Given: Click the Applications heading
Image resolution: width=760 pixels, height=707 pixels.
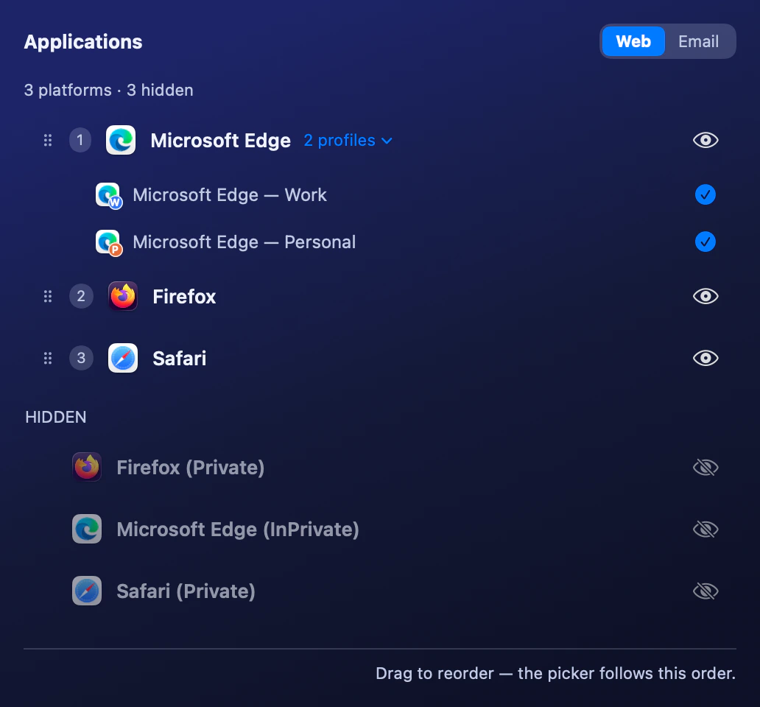Looking at the screenshot, I should 83,42.
